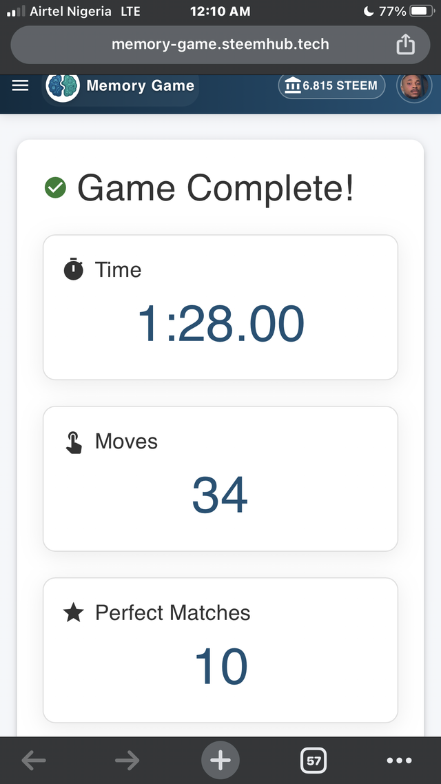The width and height of the screenshot is (441, 784).
Task: Open the user profile avatar
Action: point(415,87)
